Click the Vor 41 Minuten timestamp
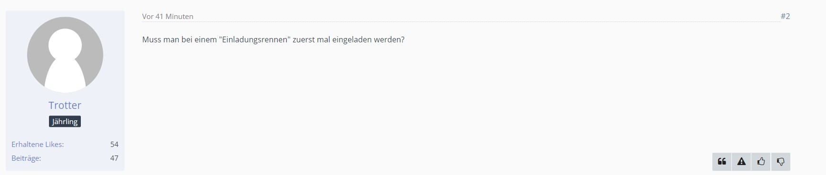The height and width of the screenshot is (175, 826). (167, 16)
